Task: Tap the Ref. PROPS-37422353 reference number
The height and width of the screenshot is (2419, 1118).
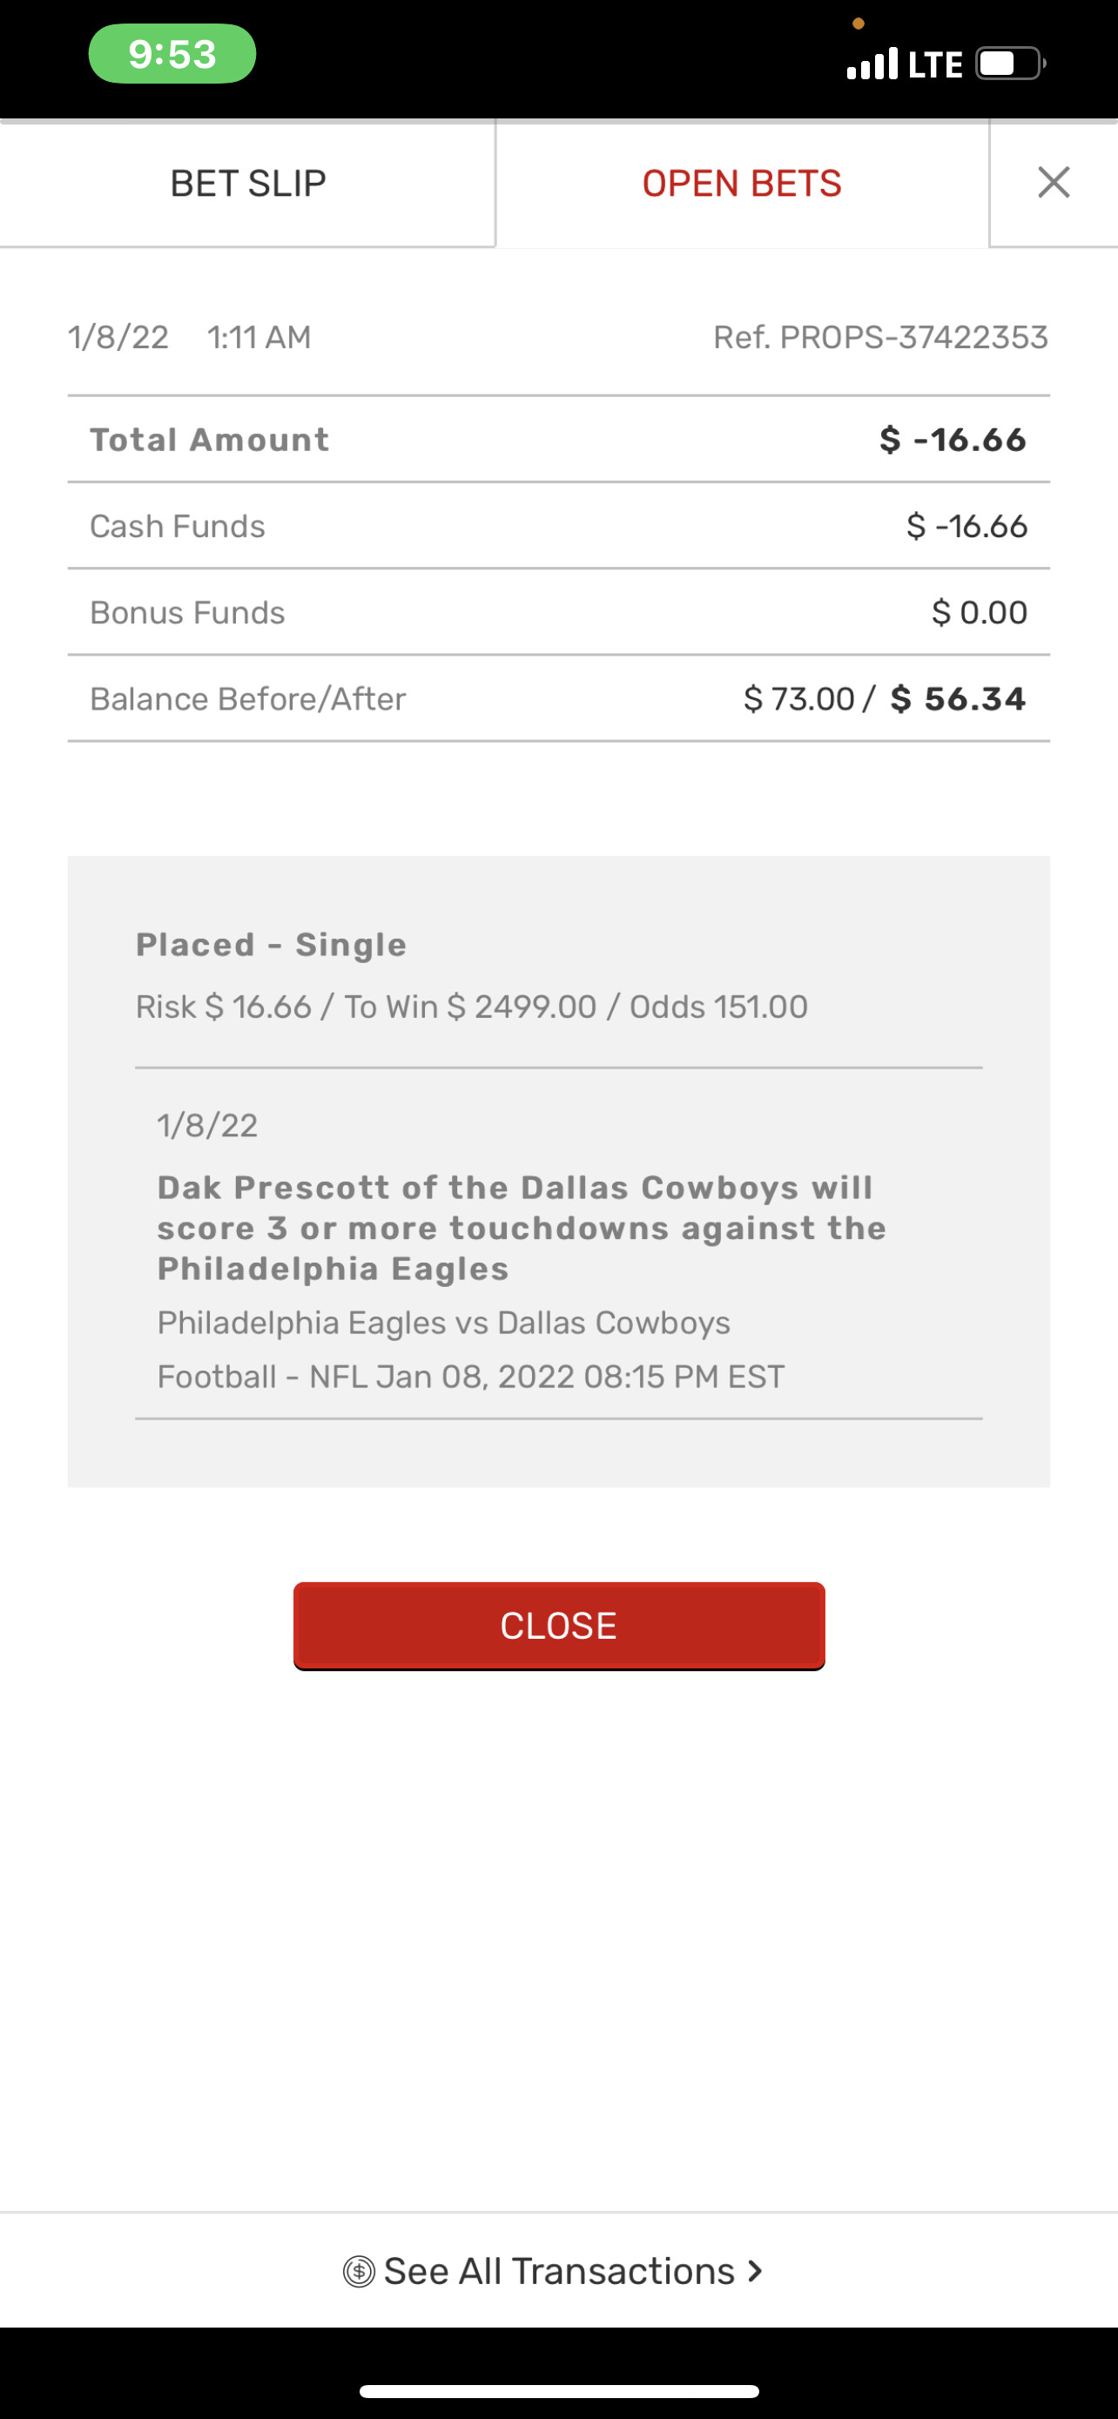Action: (879, 337)
